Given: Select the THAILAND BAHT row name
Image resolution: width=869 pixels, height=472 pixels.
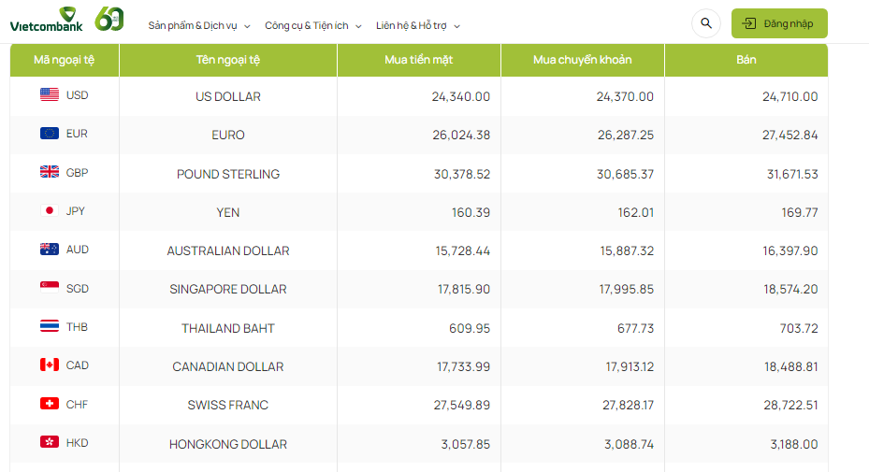Looking at the screenshot, I should (228, 328).
